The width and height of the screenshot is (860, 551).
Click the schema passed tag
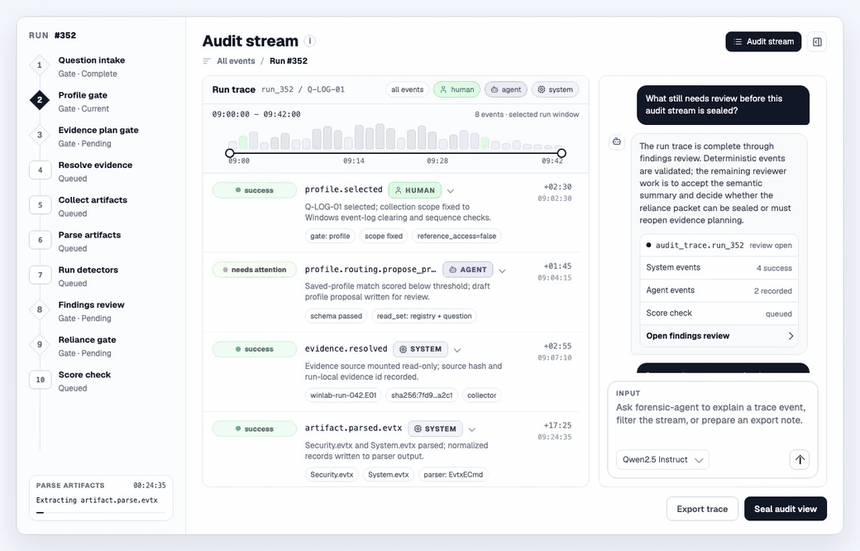tap(336, 315)
